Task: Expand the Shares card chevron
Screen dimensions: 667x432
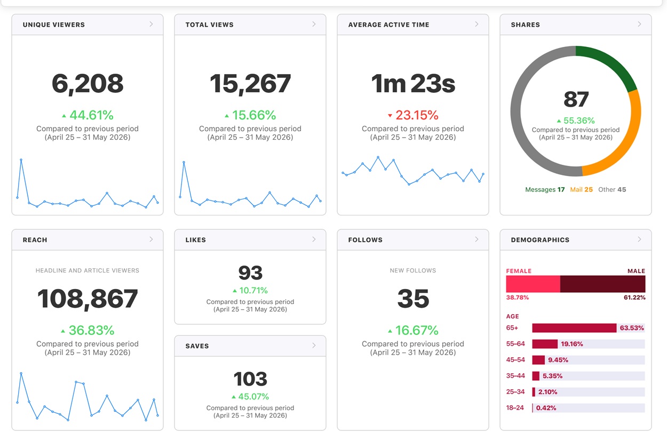Action: [640, 24]
